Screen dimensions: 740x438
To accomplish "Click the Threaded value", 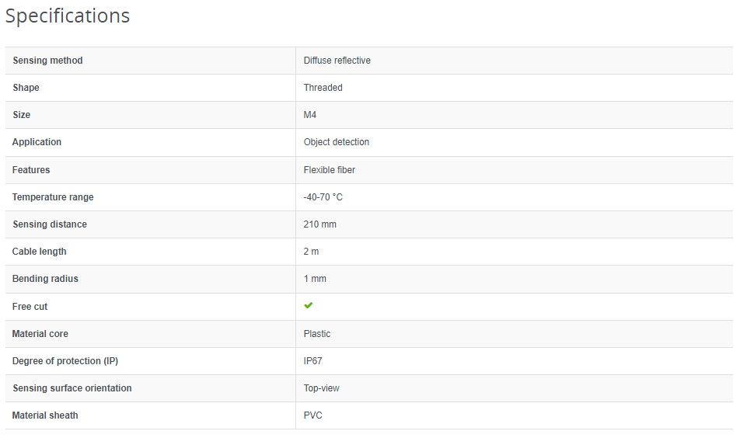I will point(323,88).
